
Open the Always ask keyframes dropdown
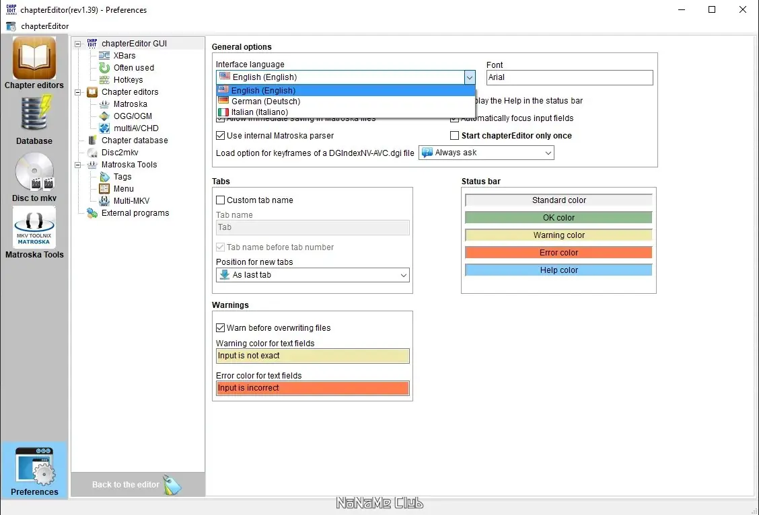click(486, 153)
